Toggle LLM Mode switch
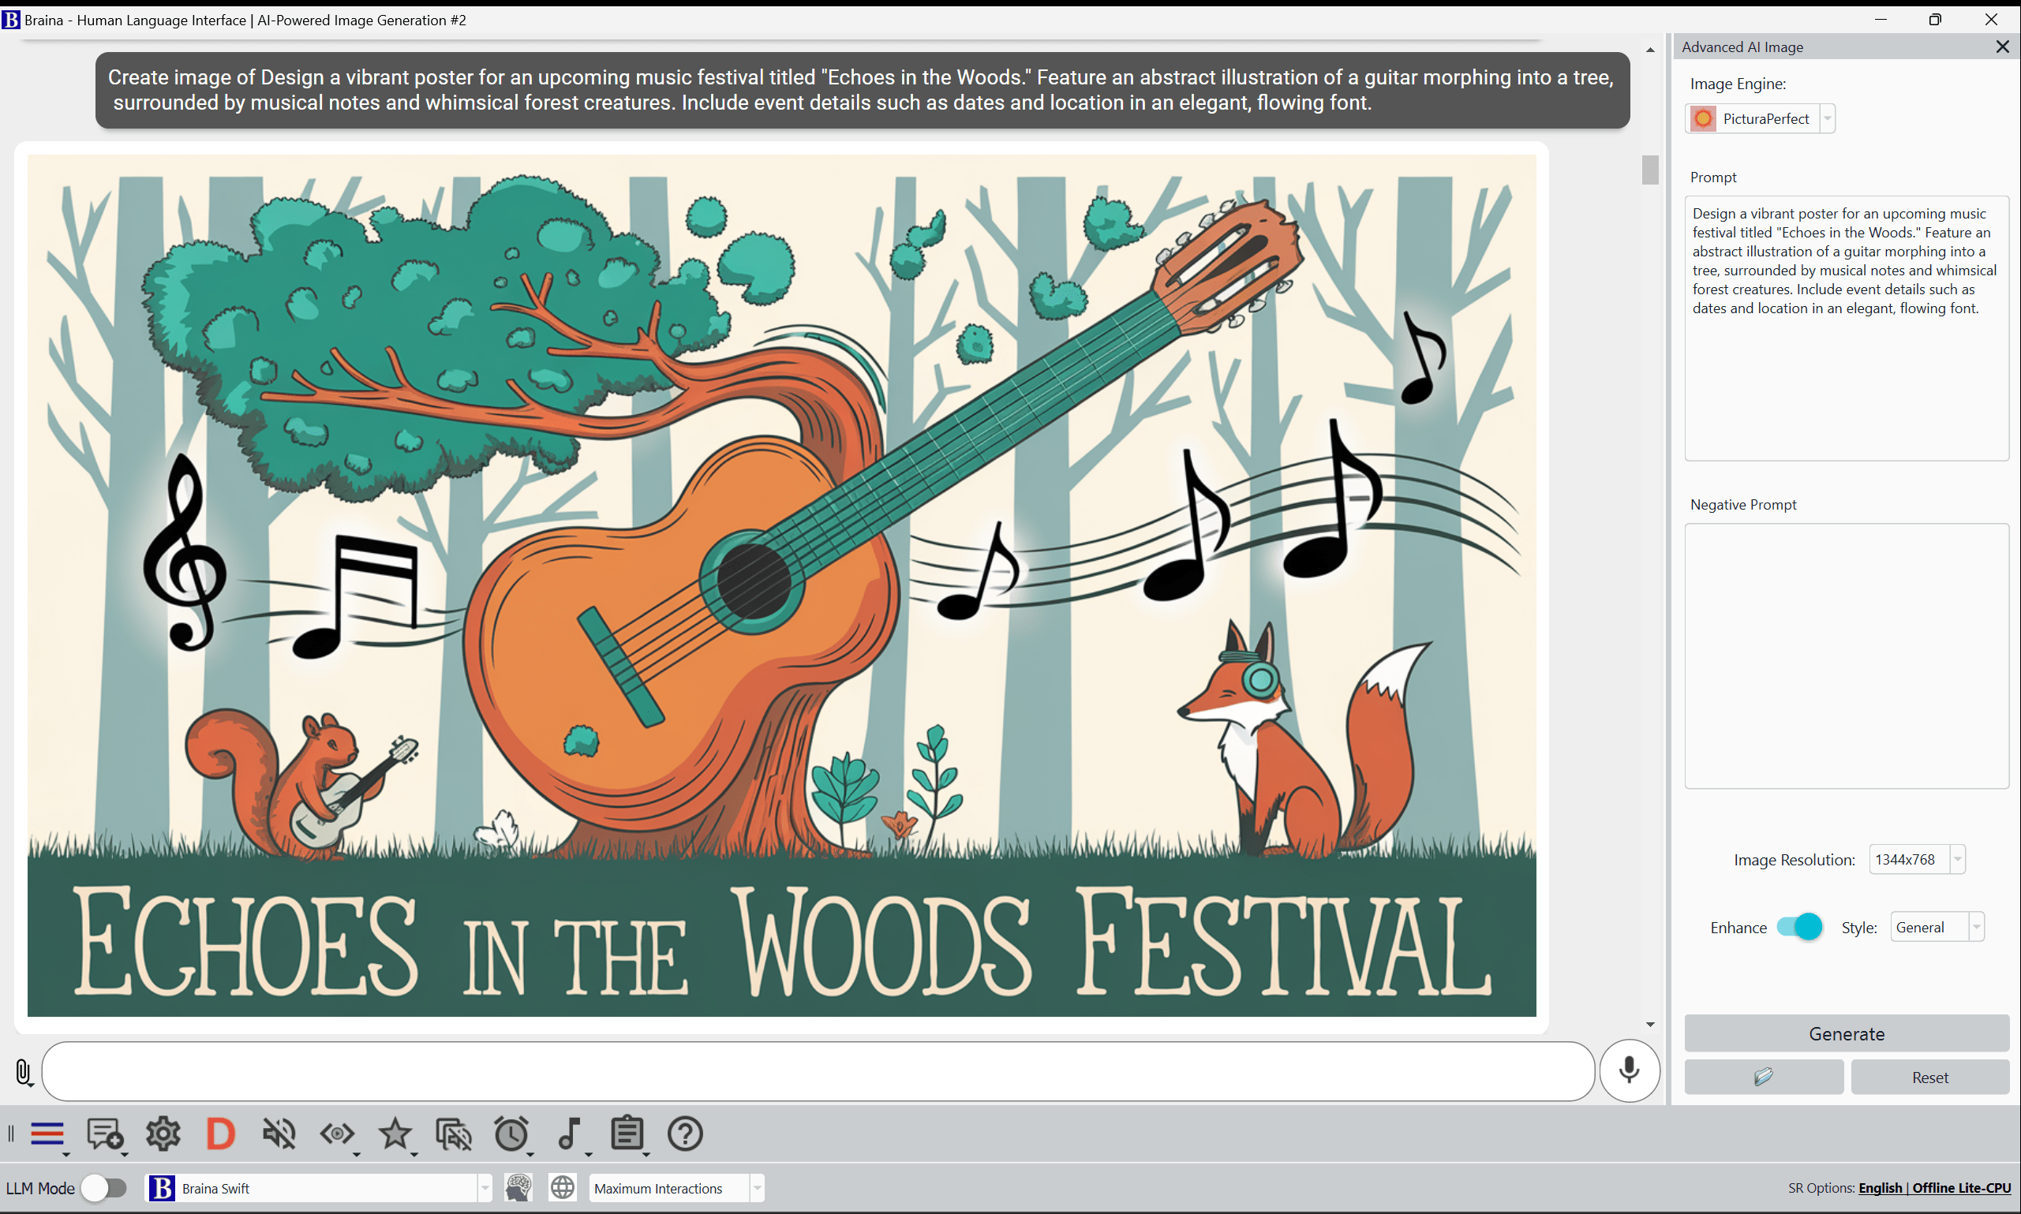 click(104, 1188)
